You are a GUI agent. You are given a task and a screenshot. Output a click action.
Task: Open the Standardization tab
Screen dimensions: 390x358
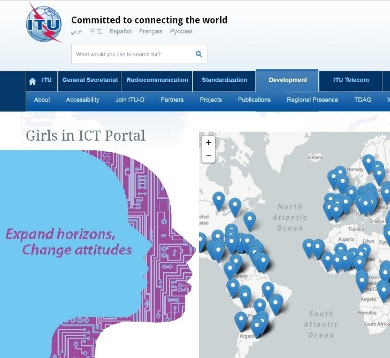coord(224,81)
